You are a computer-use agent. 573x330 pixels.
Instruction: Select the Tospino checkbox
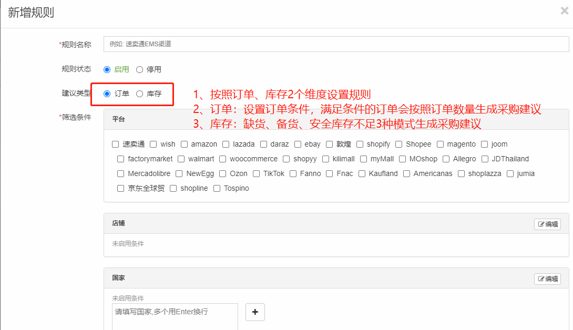pos(217,189)
